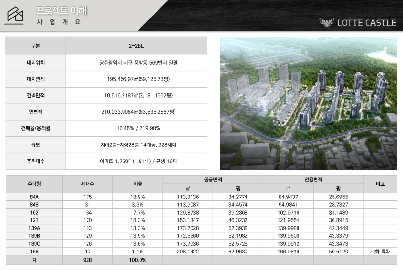Click the unit count '164'

pyautogui.click(x=88, y=213)
